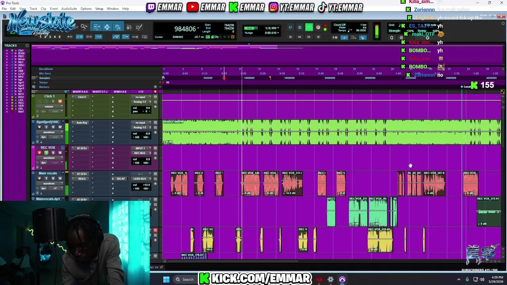
Task: Select the Trim tool
Action: click(97, 27)
